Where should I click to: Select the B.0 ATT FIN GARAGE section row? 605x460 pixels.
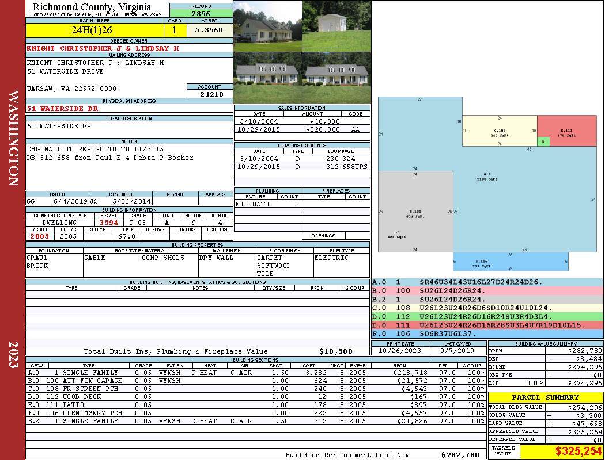click(256, 381)
